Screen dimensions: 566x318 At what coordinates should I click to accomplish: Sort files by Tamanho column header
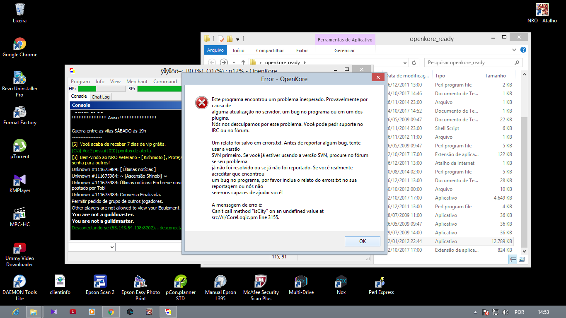[496, 76]
